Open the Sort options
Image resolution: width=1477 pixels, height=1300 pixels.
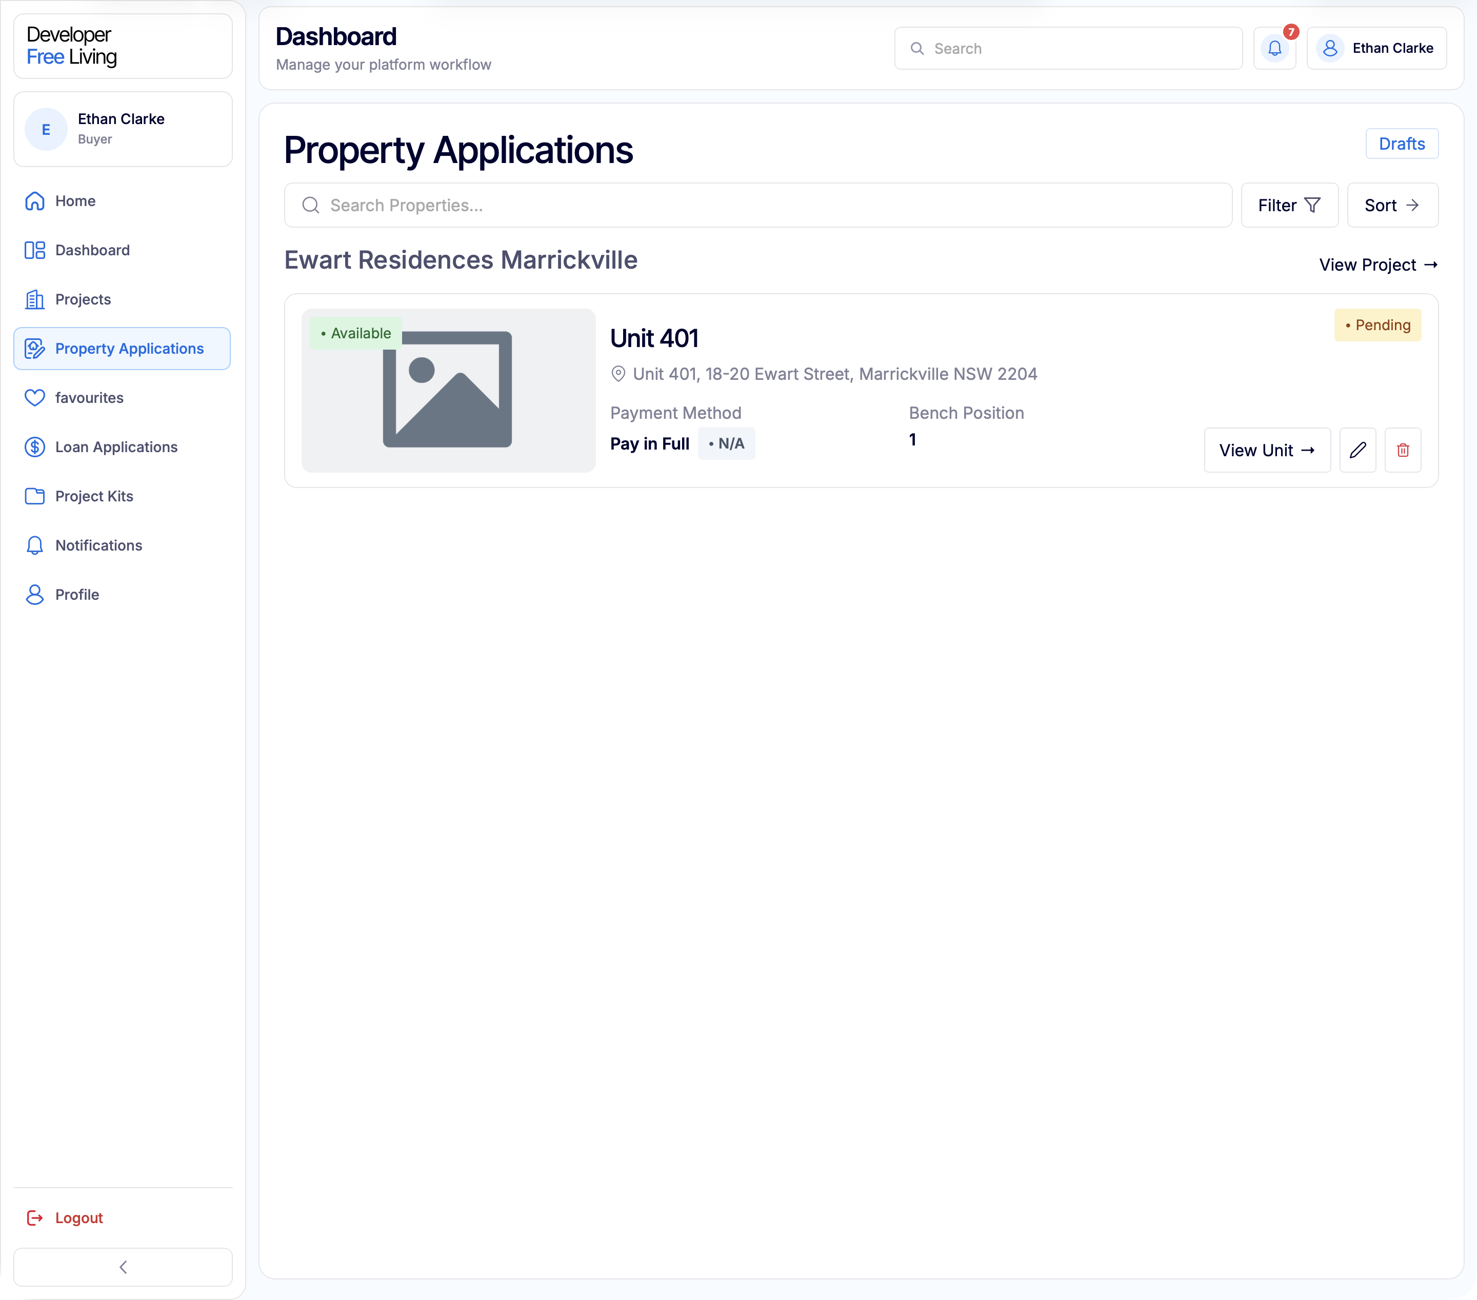(x=1393, y=205)
